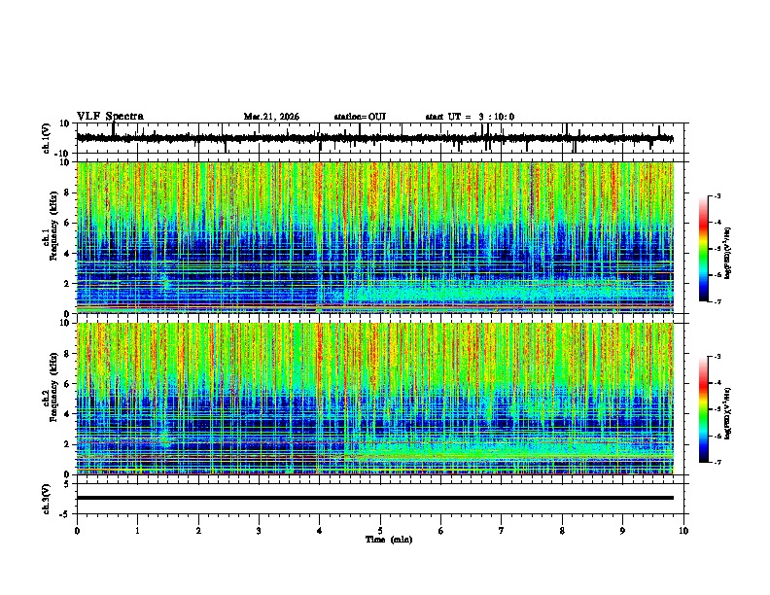Image resolution: width=770 pixels, height=595 pixels.
Task: Click time axis tick label '1'
Action: 137,531
